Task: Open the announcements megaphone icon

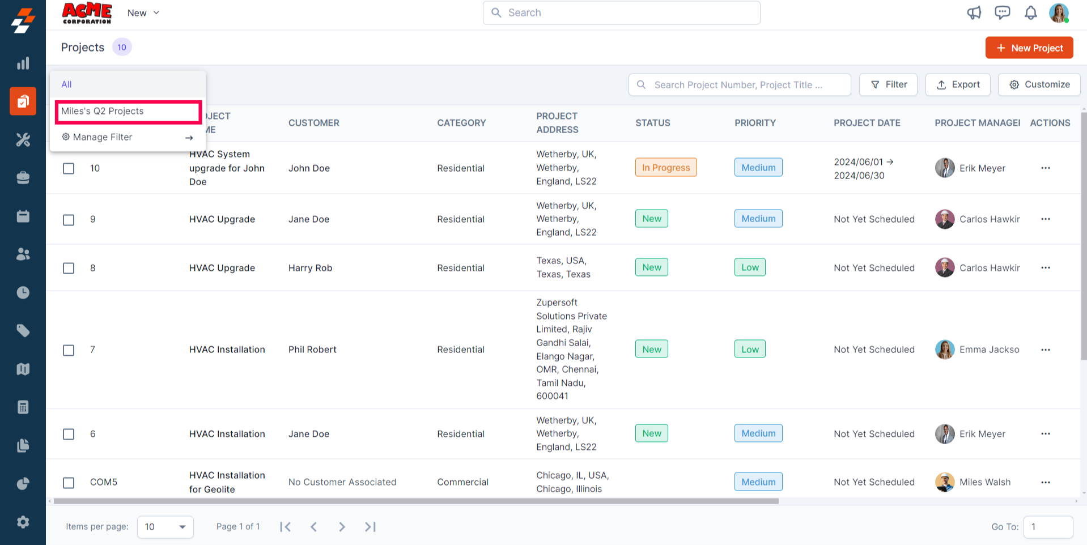Action: pos(974,13)
